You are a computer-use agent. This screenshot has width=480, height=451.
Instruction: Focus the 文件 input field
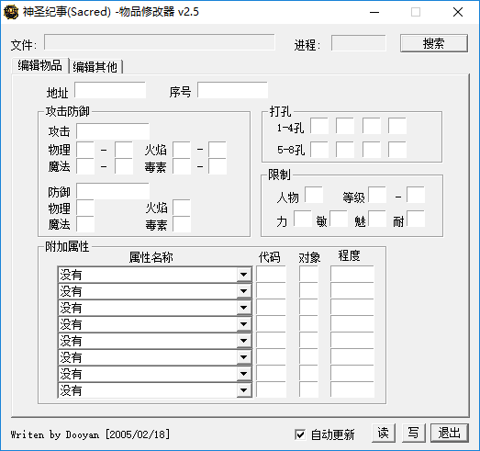click(x=160, y=42)
